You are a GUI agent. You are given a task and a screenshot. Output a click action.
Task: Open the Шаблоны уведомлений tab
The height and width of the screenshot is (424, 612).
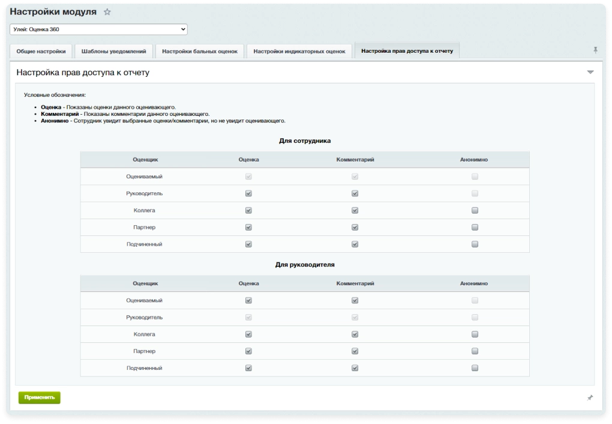click(x=113, y=51)
